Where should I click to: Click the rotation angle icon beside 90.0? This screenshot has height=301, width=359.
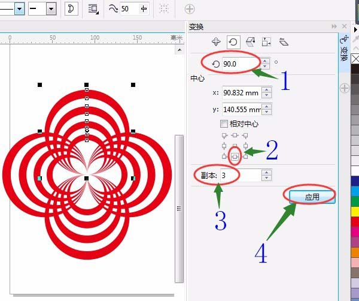(215, 64)
